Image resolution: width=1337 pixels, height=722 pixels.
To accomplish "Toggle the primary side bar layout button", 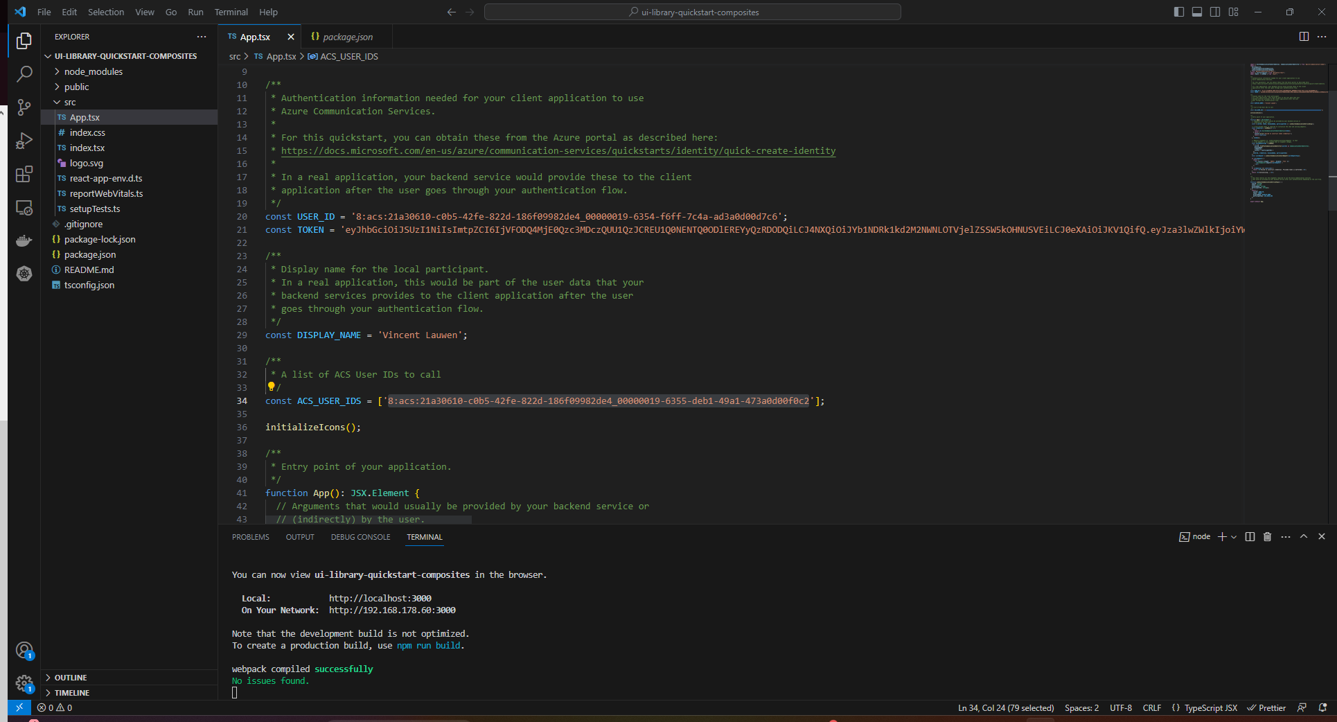I will tap(1179, 12).
